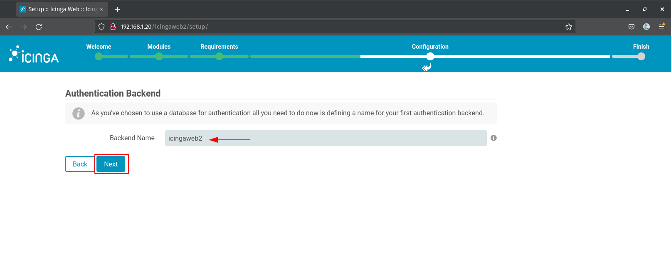Click the Requirements step marker
The width and height of the screenshot is (671, 278).
point(219,57)
